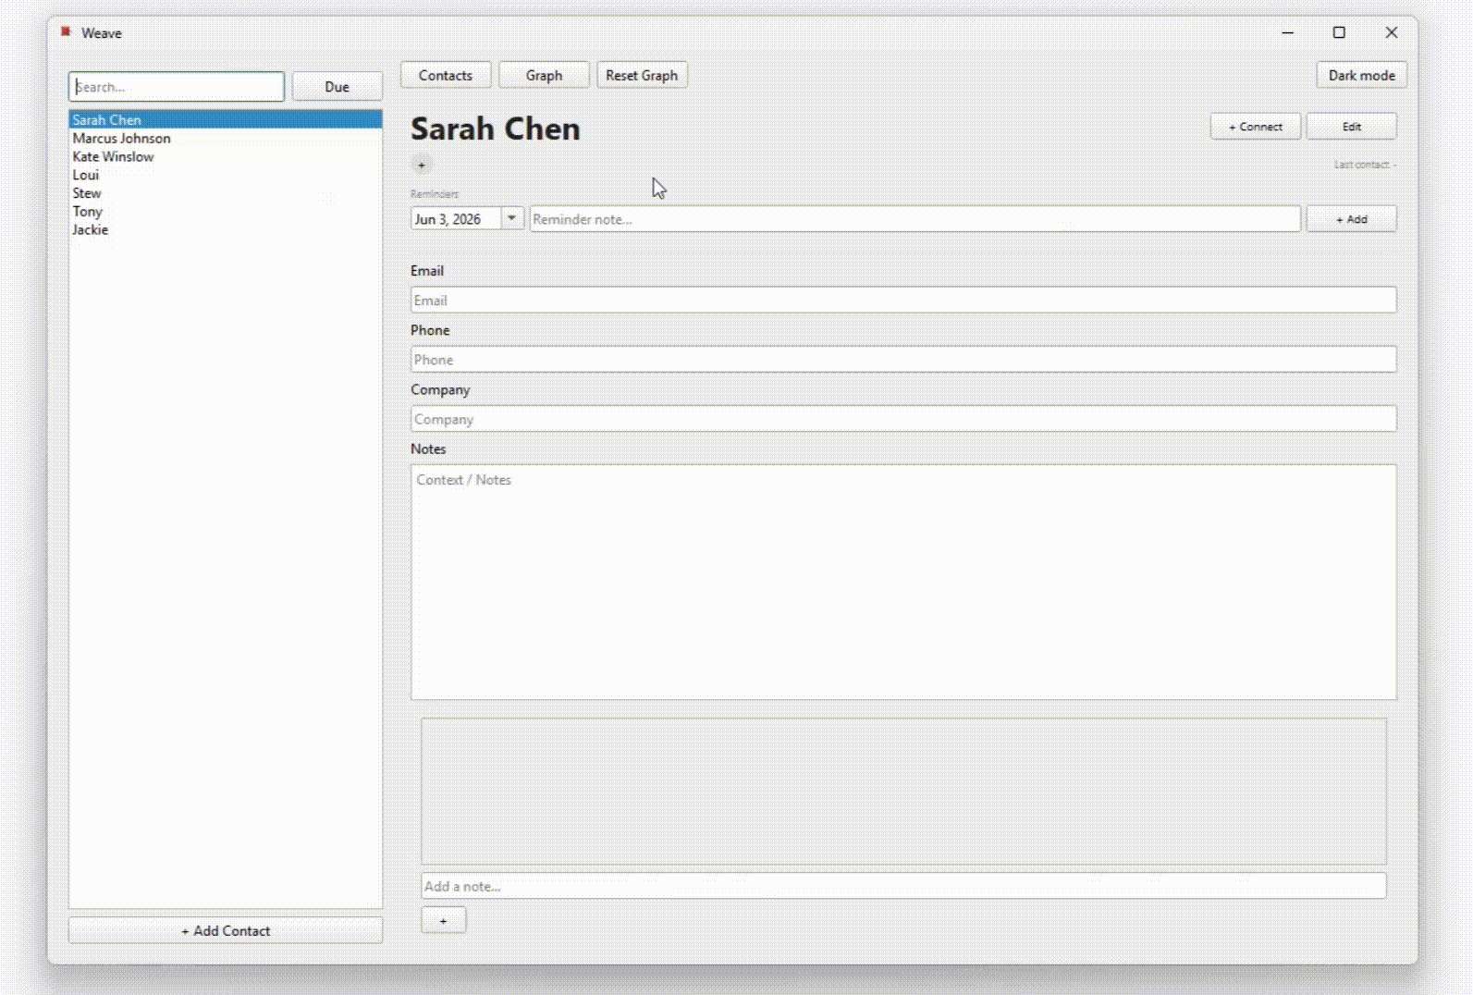The height and width of the screenshot is (995, 1473).
Task: Click the Reminder note field
Action: click(x=915, y=219)
